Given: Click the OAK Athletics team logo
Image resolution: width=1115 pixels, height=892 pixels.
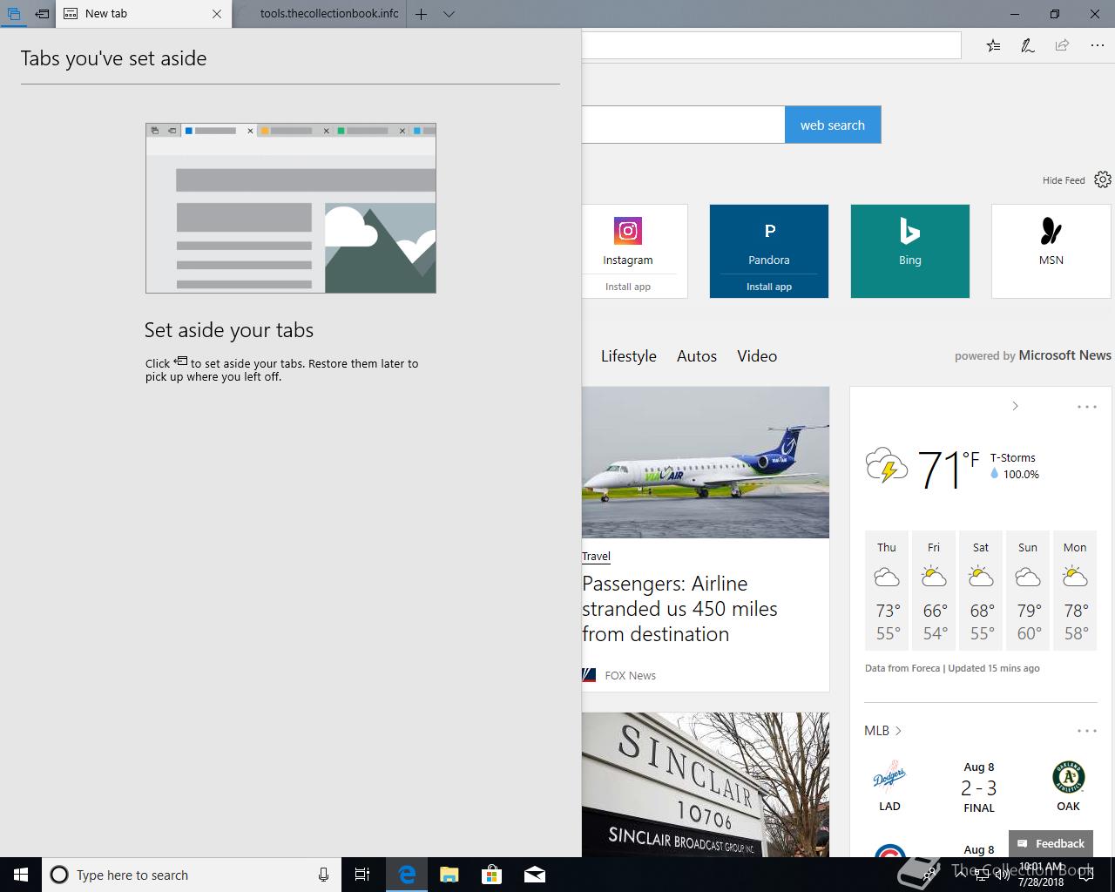Looking at the screenshot, I should [1068, 777].
